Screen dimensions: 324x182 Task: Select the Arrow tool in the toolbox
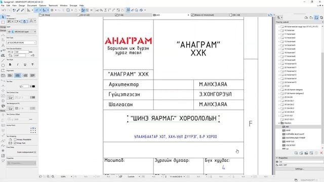pos(3,17)
